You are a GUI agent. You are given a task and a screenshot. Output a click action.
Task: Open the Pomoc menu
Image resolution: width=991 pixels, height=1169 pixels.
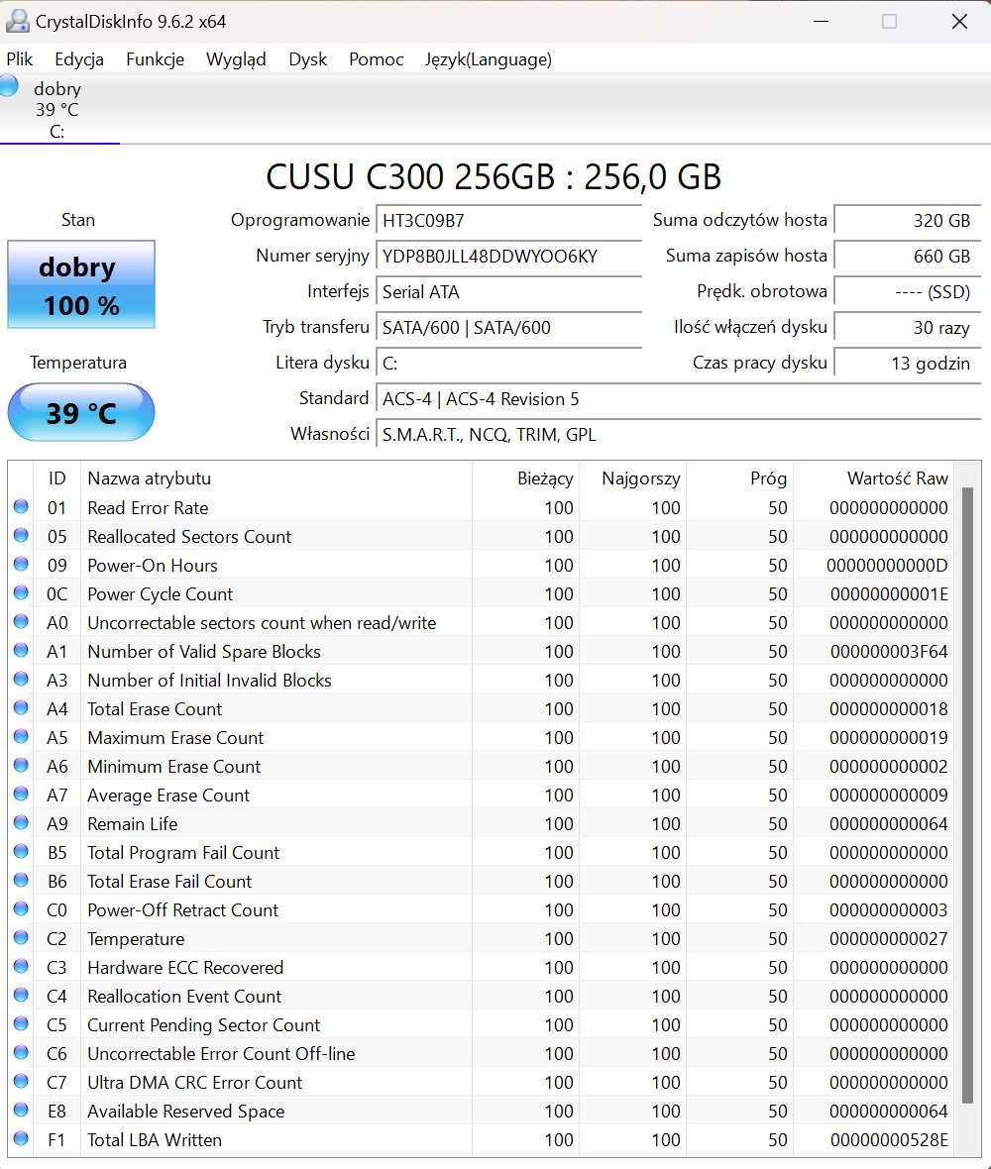[x=376, y=59]
